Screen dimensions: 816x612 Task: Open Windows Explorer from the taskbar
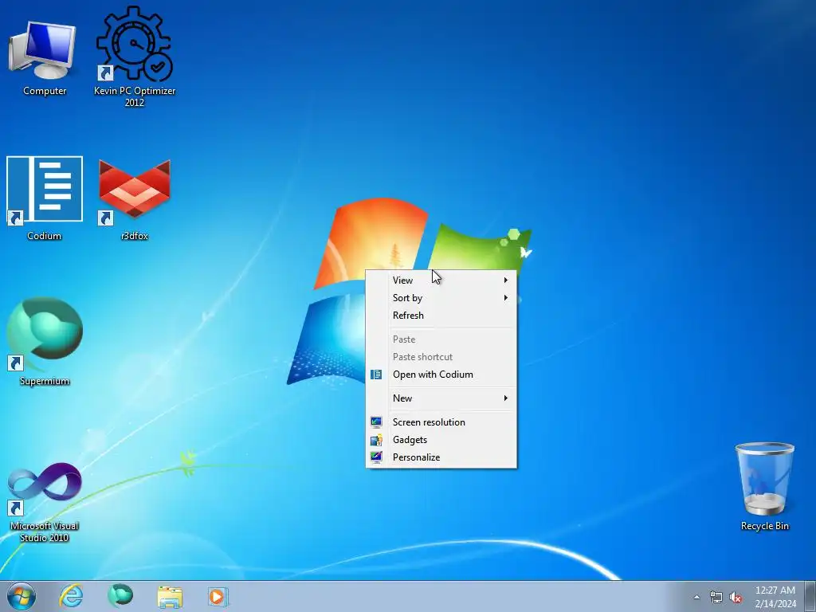170,596
